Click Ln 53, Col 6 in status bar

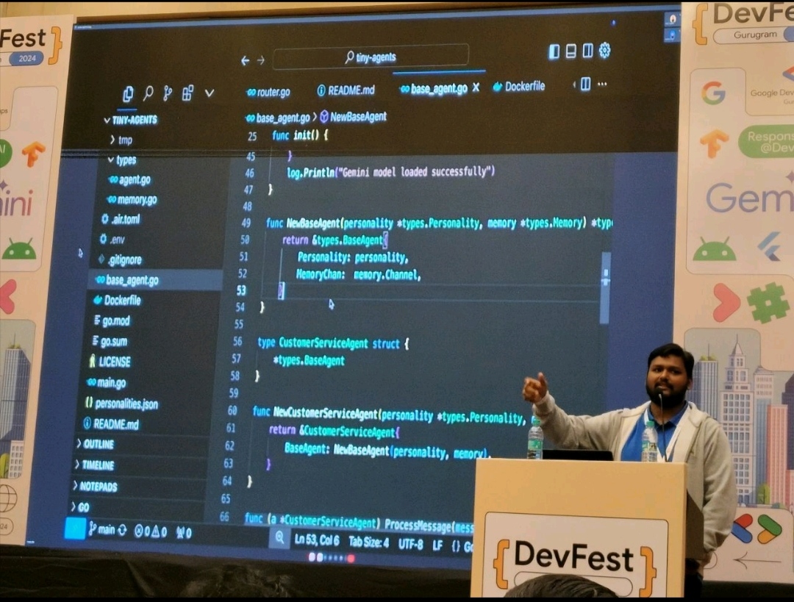pos(317,540)
